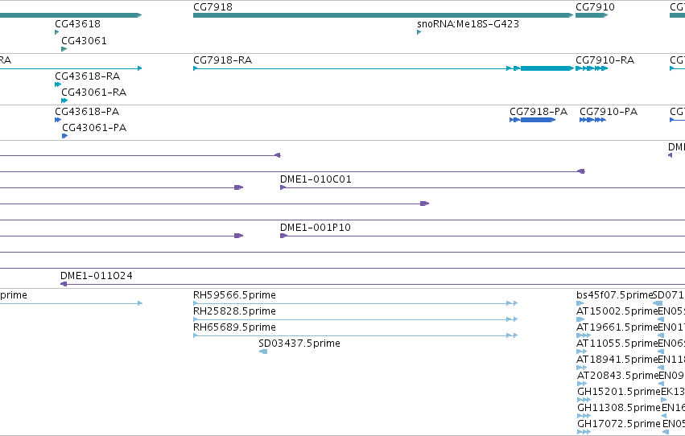
Task: Select the CG7918-RA transcript label
Action: point(223,60)
